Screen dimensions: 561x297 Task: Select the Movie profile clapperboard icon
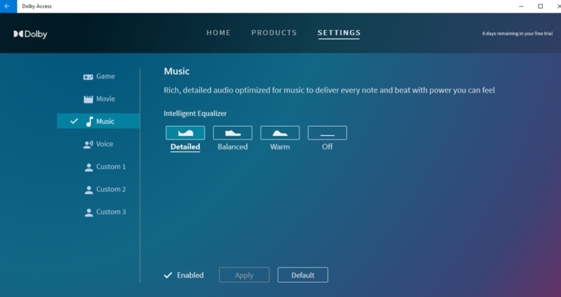pos(88,99)
